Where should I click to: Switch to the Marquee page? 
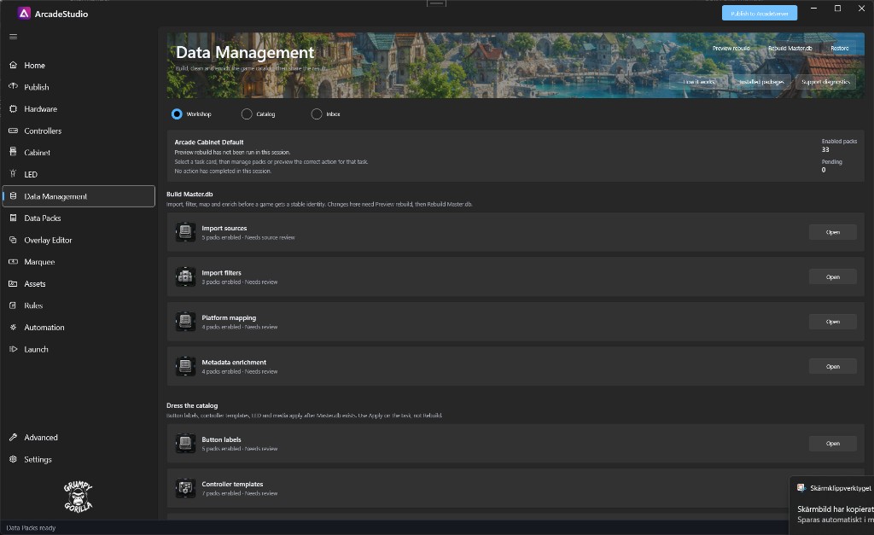[79, 261]
